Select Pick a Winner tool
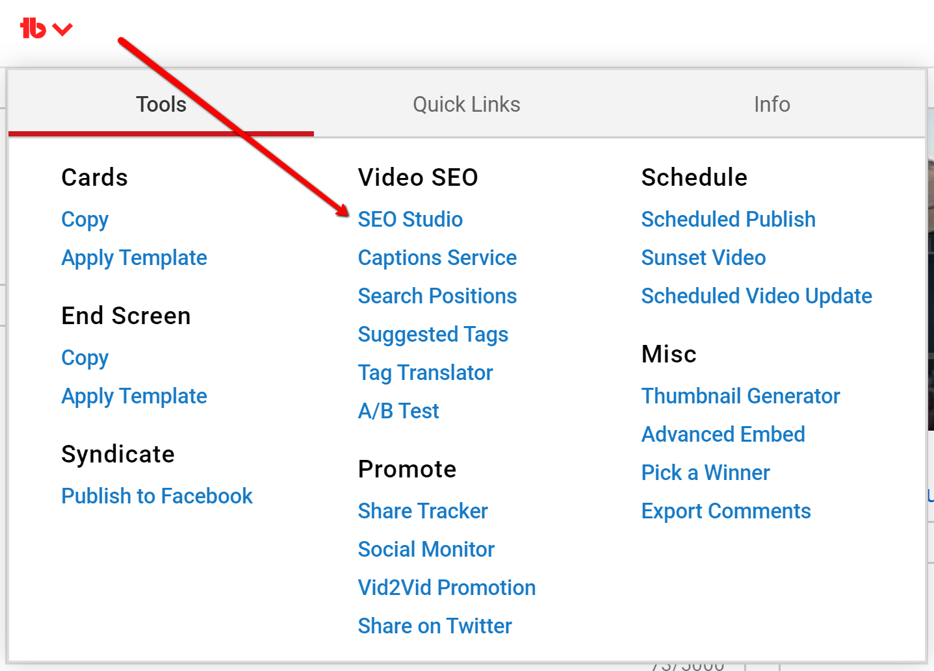This screenshot has width=934, height=671. 705,473
